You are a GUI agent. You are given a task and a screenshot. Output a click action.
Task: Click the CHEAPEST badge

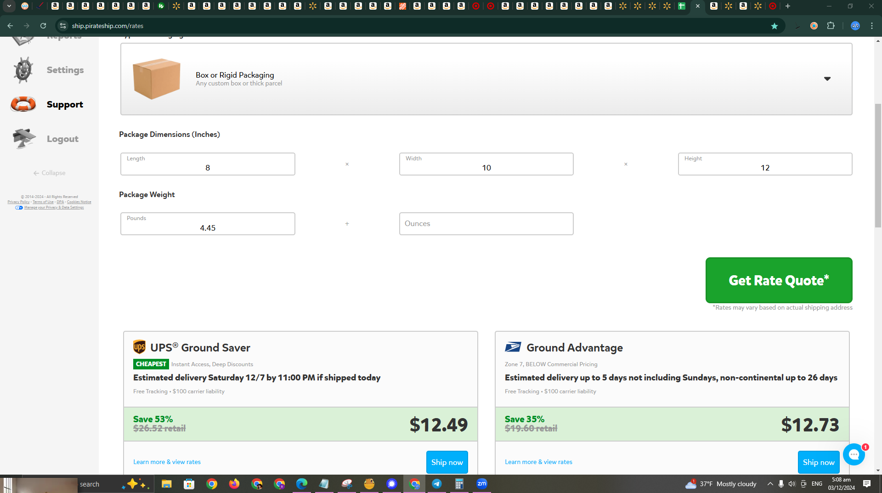[x=151, y=364]
